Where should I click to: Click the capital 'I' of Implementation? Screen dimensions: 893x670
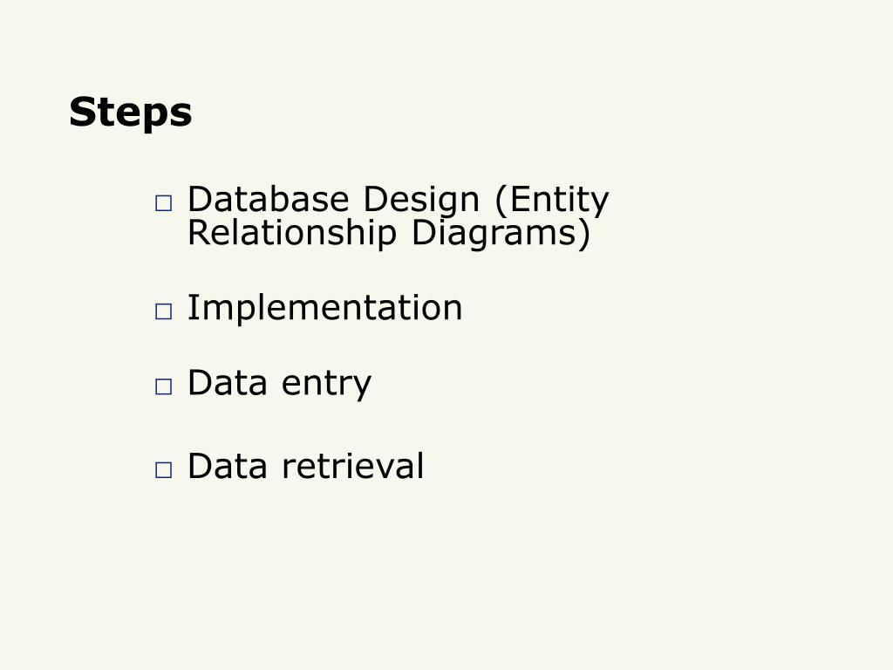(191, 308)
